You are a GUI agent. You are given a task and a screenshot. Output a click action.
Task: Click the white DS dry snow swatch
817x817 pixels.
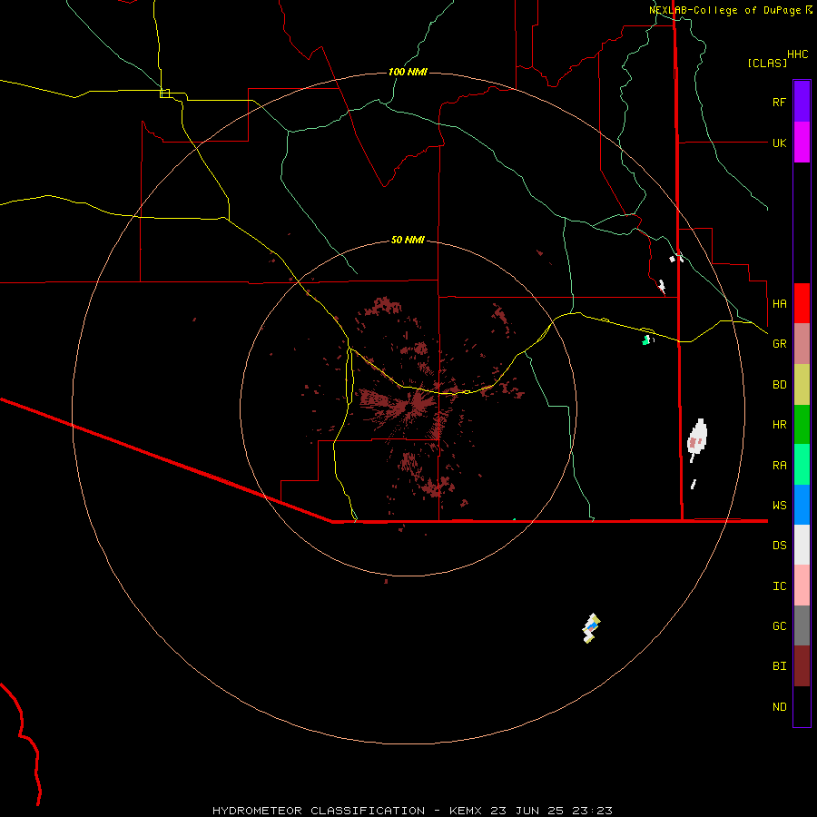[802, 545]
